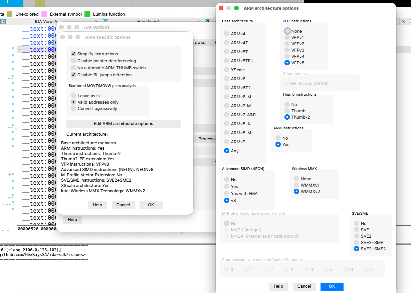The height and width of the screenshot is (293, 411).
Task: Click the Lumina function green swatch
Action: pos(87,14)
